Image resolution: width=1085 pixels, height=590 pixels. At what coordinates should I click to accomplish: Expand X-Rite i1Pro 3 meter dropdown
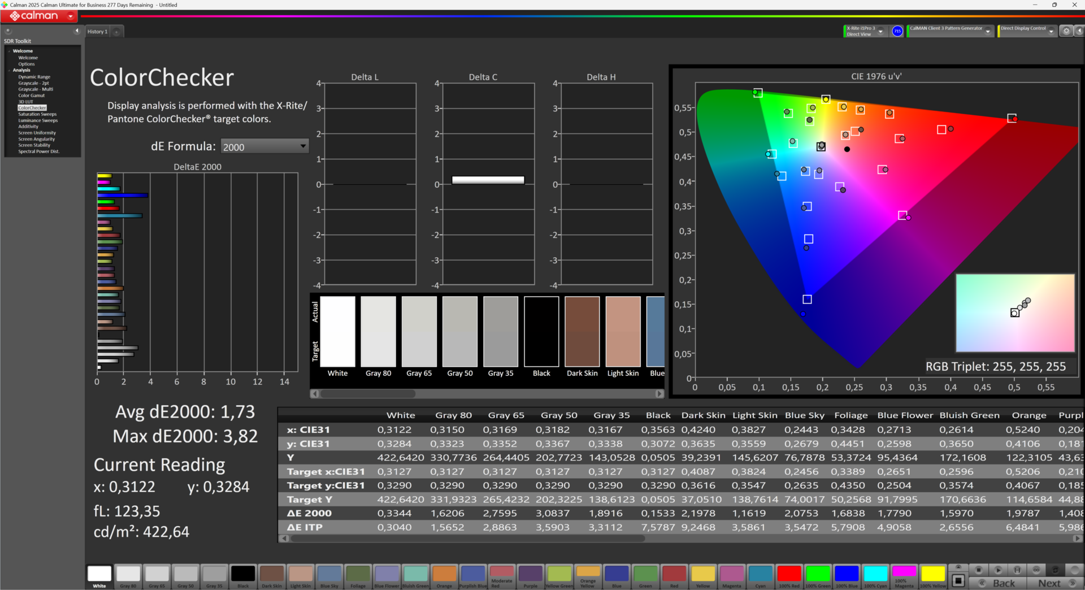[880, 32]
